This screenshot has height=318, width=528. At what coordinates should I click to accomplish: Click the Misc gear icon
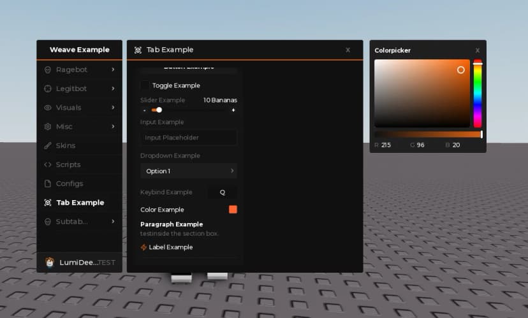(47, 127)
